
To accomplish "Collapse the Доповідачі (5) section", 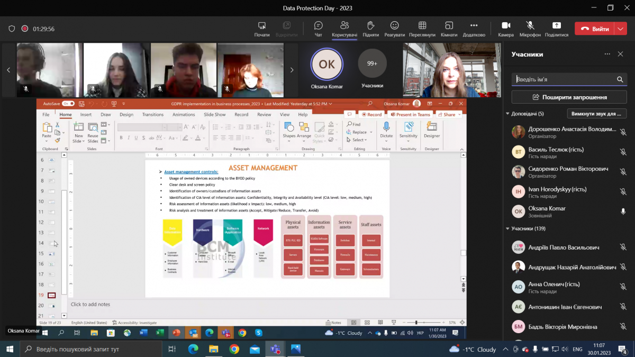I will [507, 114].
